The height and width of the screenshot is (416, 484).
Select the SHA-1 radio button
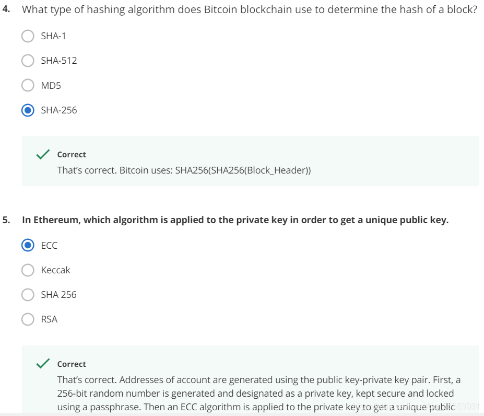28,36
